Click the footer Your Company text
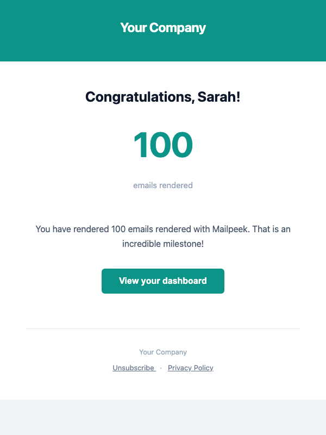The height and width of the screenshot is (435, 326). coord(163,352)
